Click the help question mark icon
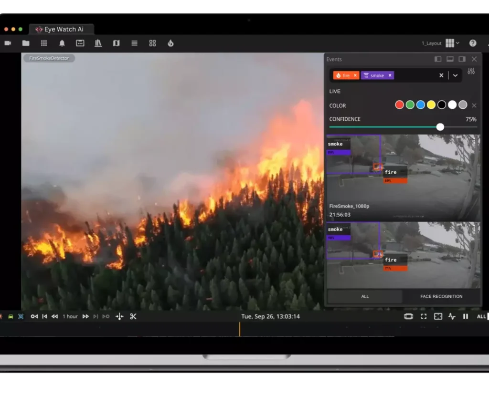Image resolution: width=489 pixels, height=407 pixels. pos(473,43)
